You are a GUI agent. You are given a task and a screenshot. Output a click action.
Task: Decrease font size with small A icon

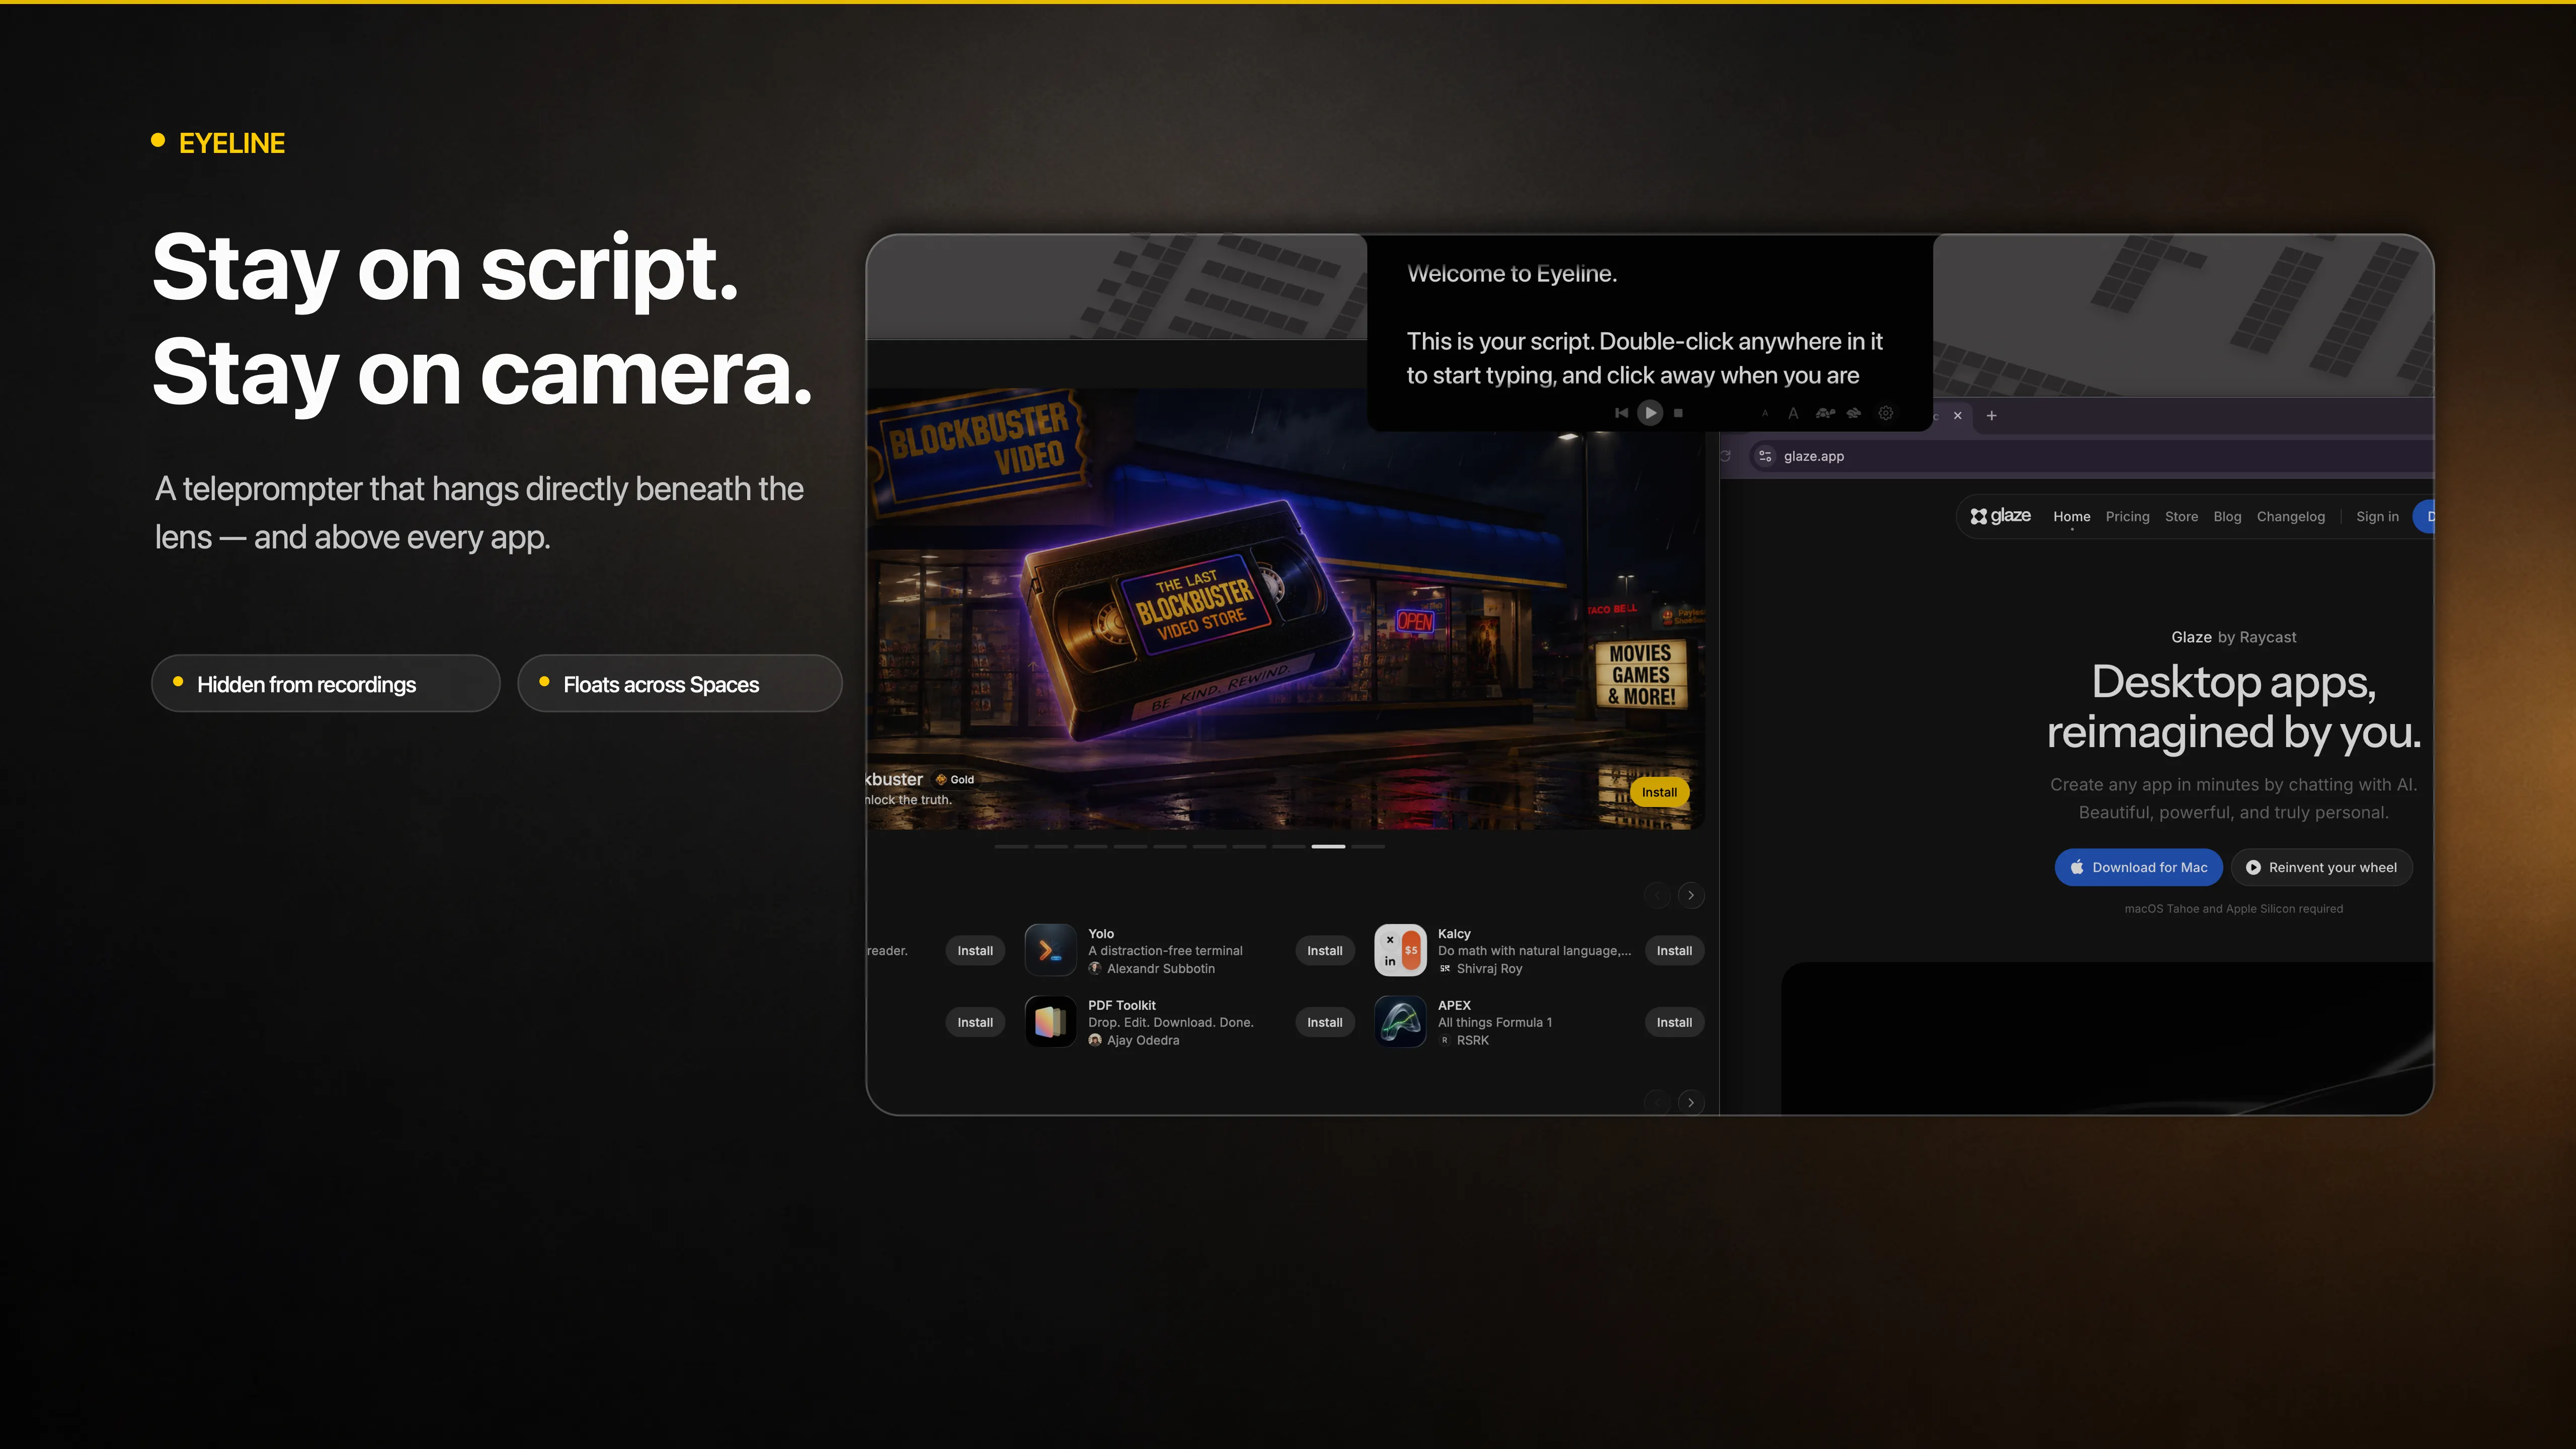pyautogui.click(x=1765, y=413)
